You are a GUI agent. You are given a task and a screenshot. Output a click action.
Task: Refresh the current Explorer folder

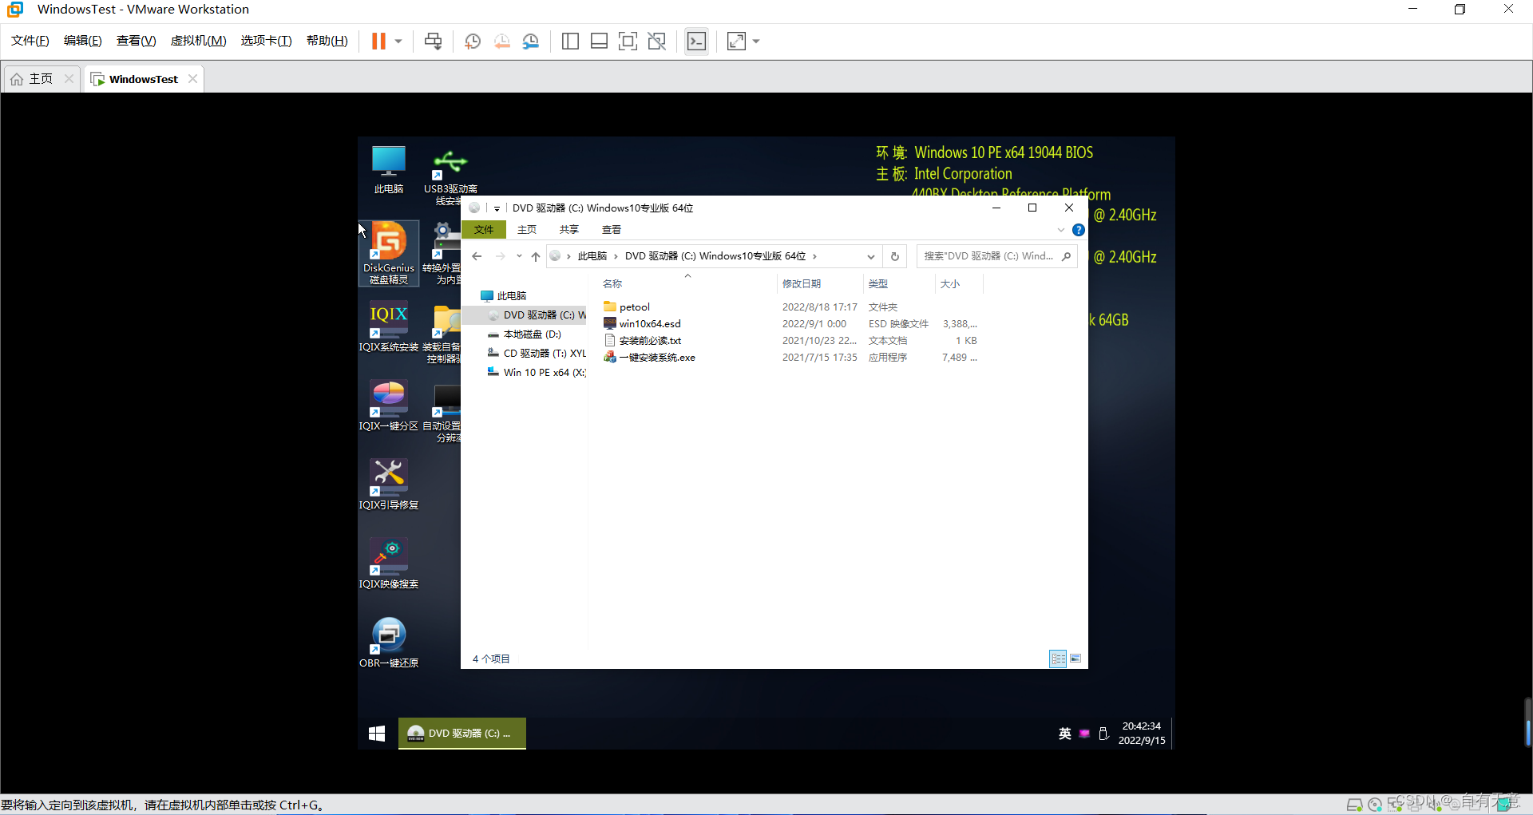coord(895,256)
